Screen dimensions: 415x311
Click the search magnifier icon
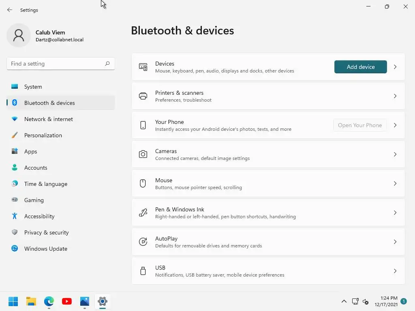[x=107, y=64]
